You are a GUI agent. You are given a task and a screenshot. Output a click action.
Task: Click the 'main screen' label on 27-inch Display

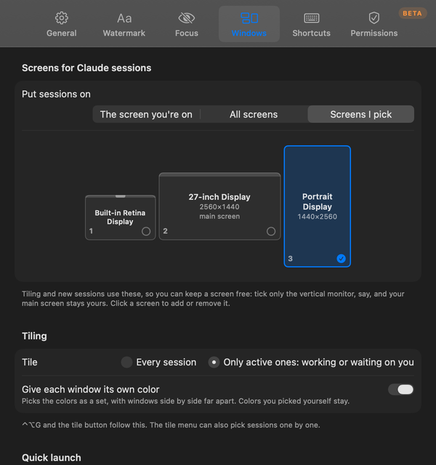pyautogui.click(x=219, y=217)
